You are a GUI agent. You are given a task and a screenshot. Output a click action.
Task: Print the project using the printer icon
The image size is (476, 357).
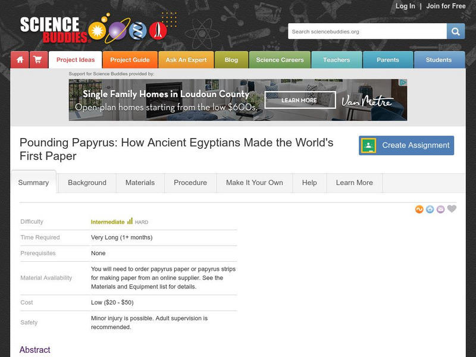[430, 209]
